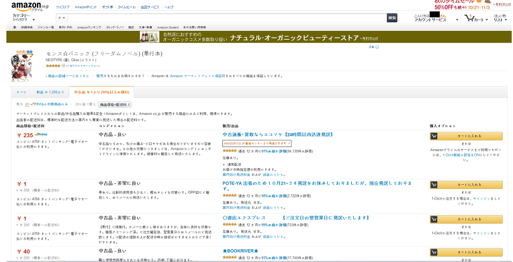Click the seller rating stars for POTE-YA
The height and width of the screenshot is (262, 513).
[x=230, y=195]
